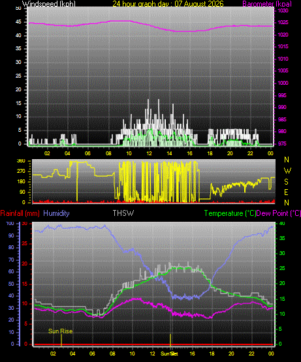Screen dimensions: 301x362
Task: Click the Temperature (°C) legend label
Action: pos(230,213)
